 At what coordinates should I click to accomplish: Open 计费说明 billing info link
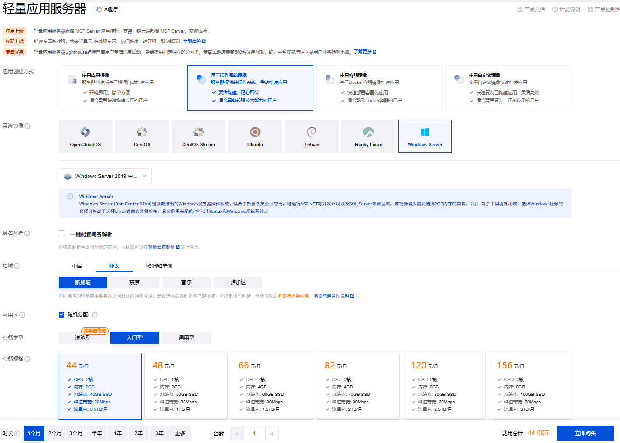pos(566,9)
